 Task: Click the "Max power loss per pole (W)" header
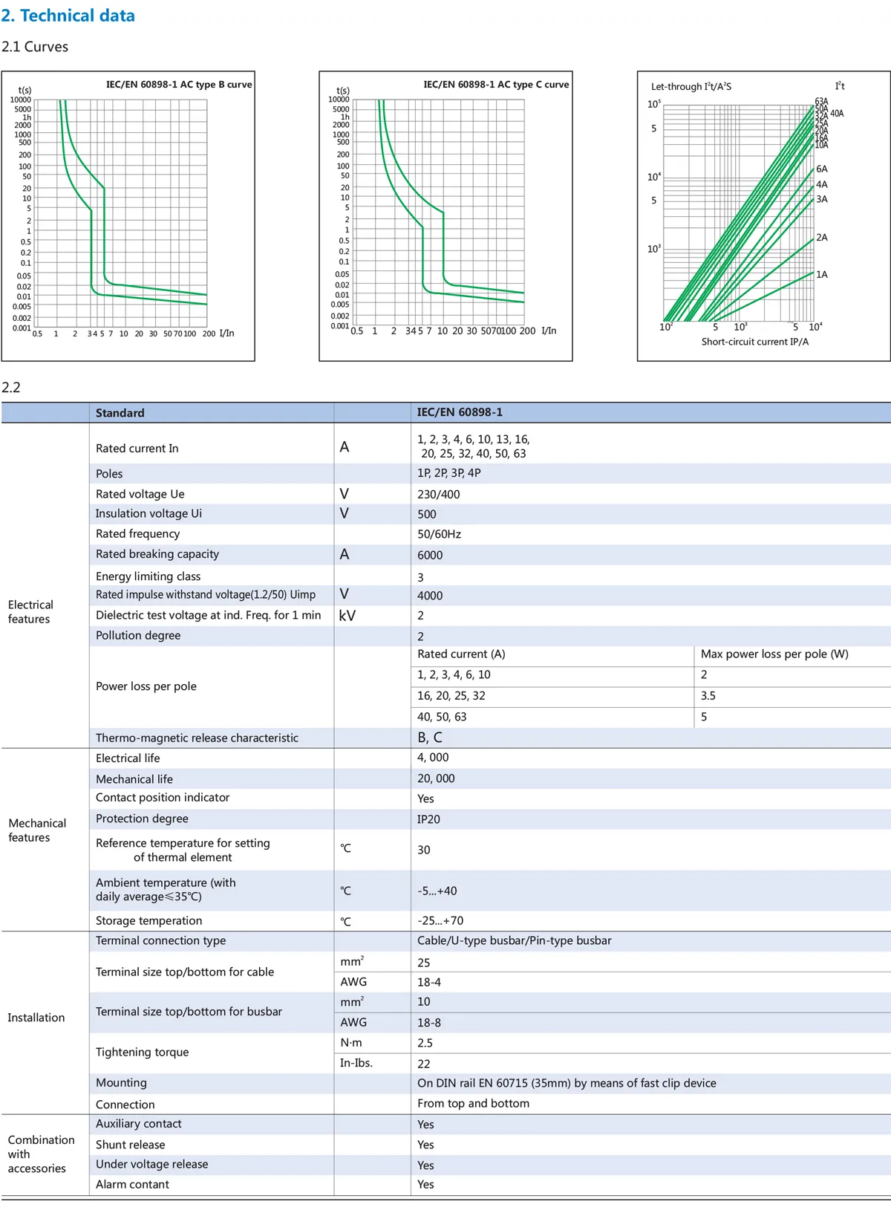click(x=774, y=654)
